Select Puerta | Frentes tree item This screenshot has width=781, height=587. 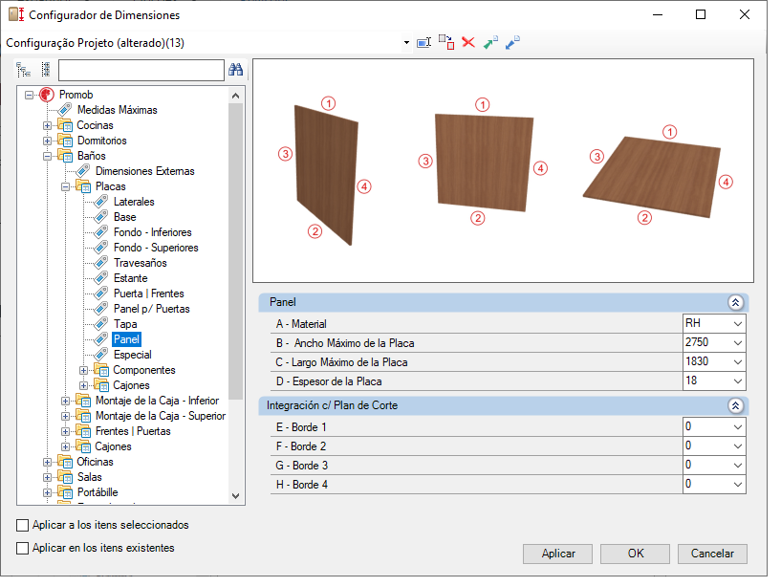click(x=148, y=293)
